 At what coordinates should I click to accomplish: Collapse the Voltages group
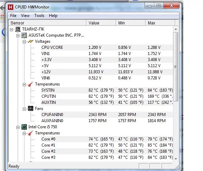(x=24, y=42)
